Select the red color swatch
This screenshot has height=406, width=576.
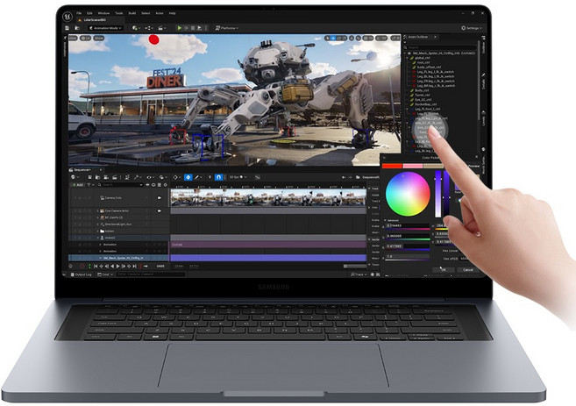(392, 166)
